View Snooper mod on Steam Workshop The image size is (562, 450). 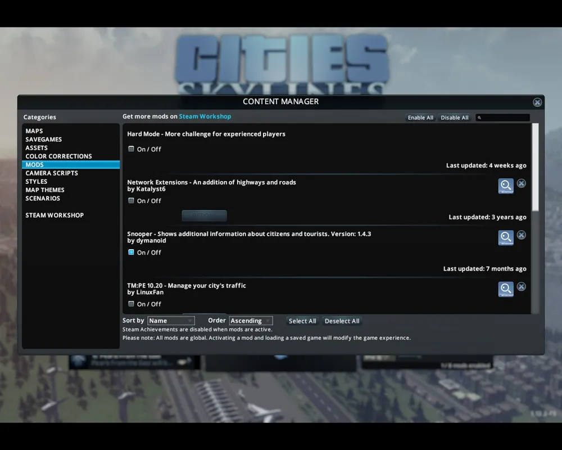click(x=506, y=237)
